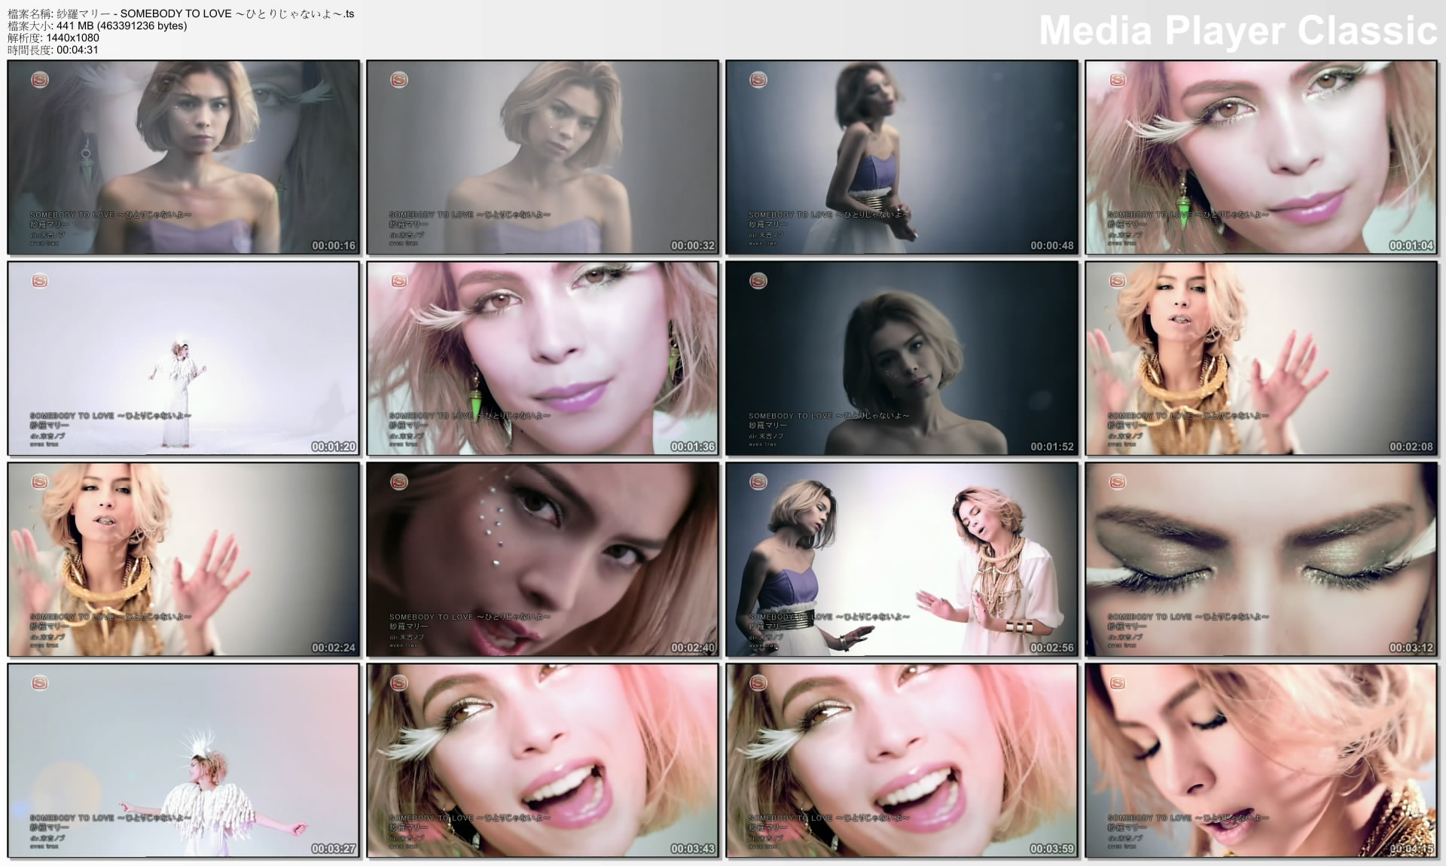Choose the dark-background frame at 00:01:52

(901, 358)
